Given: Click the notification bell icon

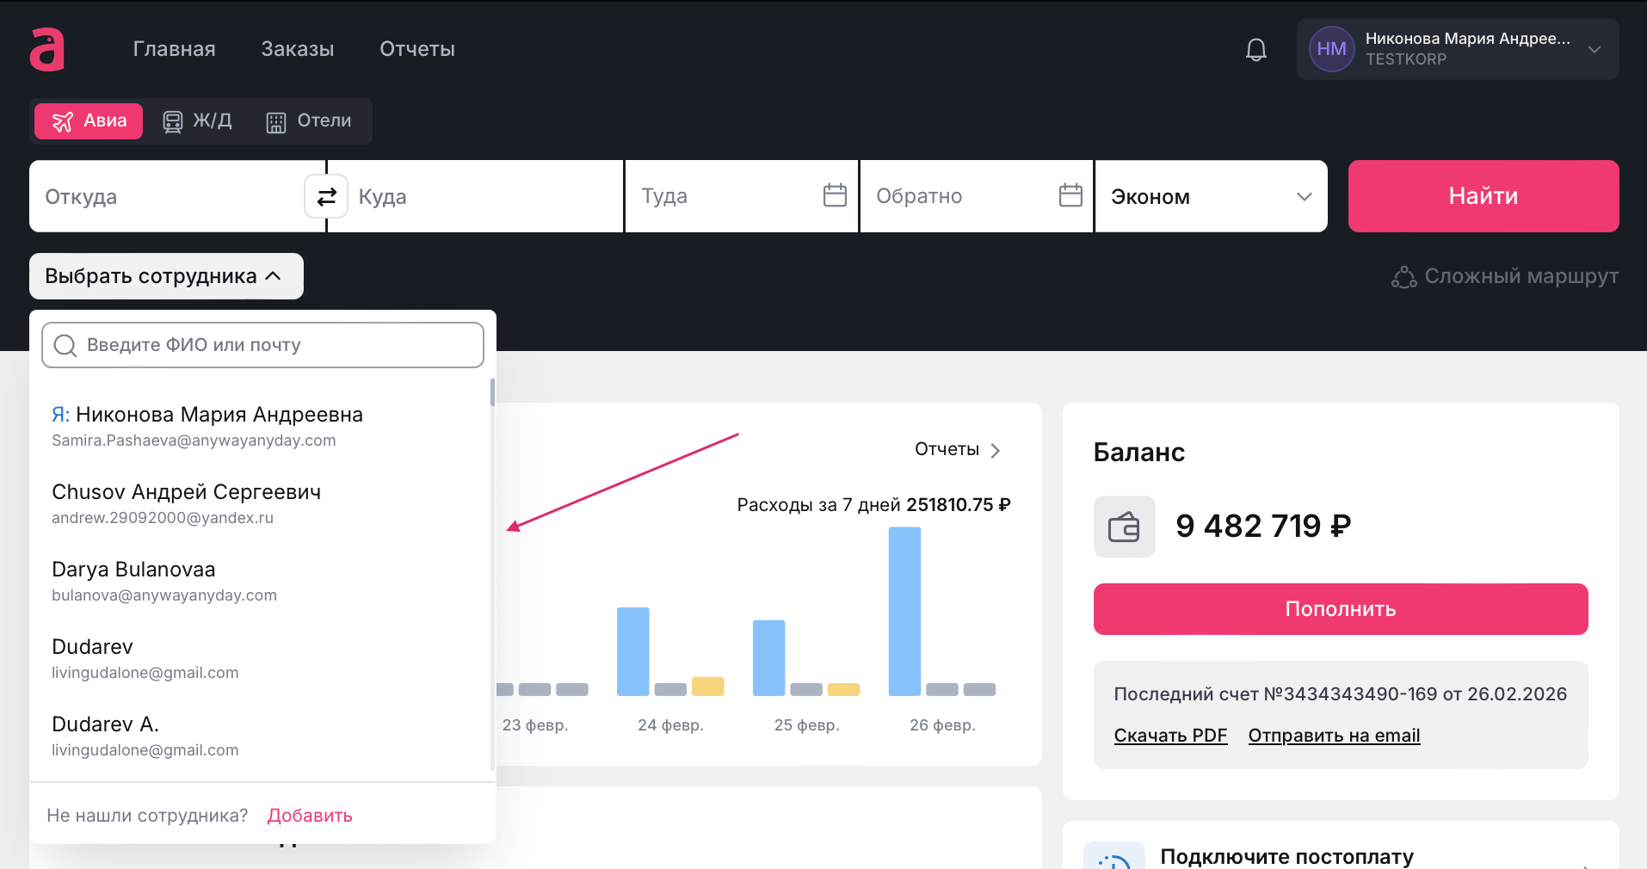Looking at the screenshot, I should 1255,50.
